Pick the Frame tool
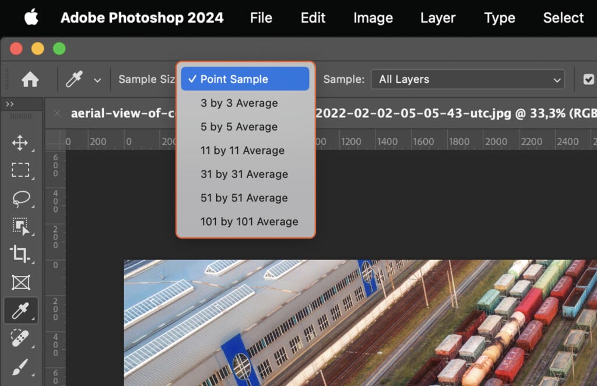 (x=21, y=282)
